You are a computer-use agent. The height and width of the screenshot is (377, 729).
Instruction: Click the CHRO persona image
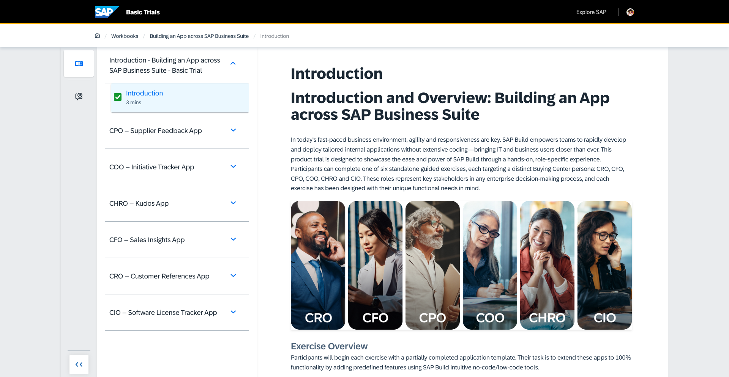click(x=547, y=265)
